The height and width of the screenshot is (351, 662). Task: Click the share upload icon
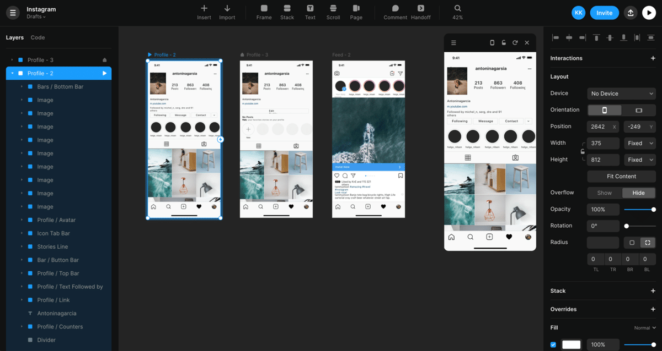click(631, 13)
